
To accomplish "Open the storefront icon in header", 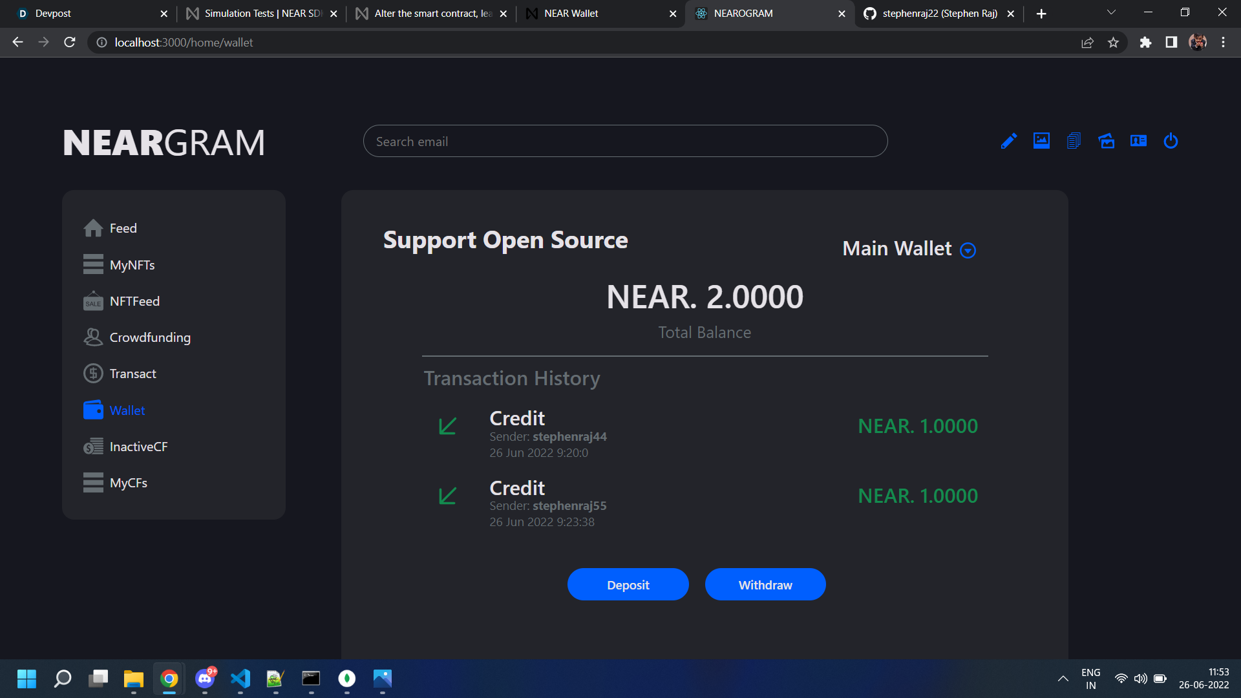I will pos(1107,141).
